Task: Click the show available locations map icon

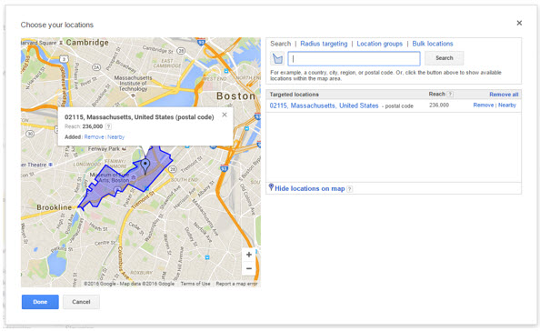Action: (277, 58)
